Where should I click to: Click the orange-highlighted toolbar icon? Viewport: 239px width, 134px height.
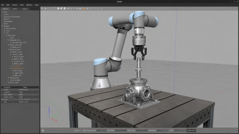[x=84, y=8]
